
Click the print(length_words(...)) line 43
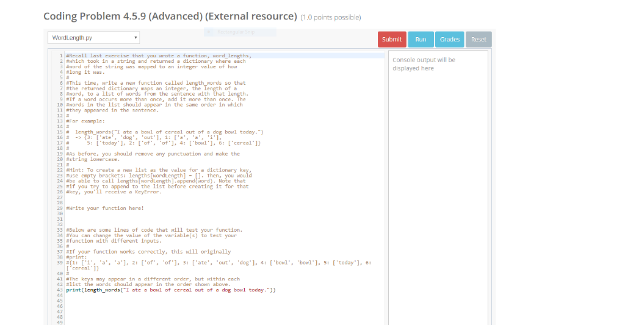(171, 290)
